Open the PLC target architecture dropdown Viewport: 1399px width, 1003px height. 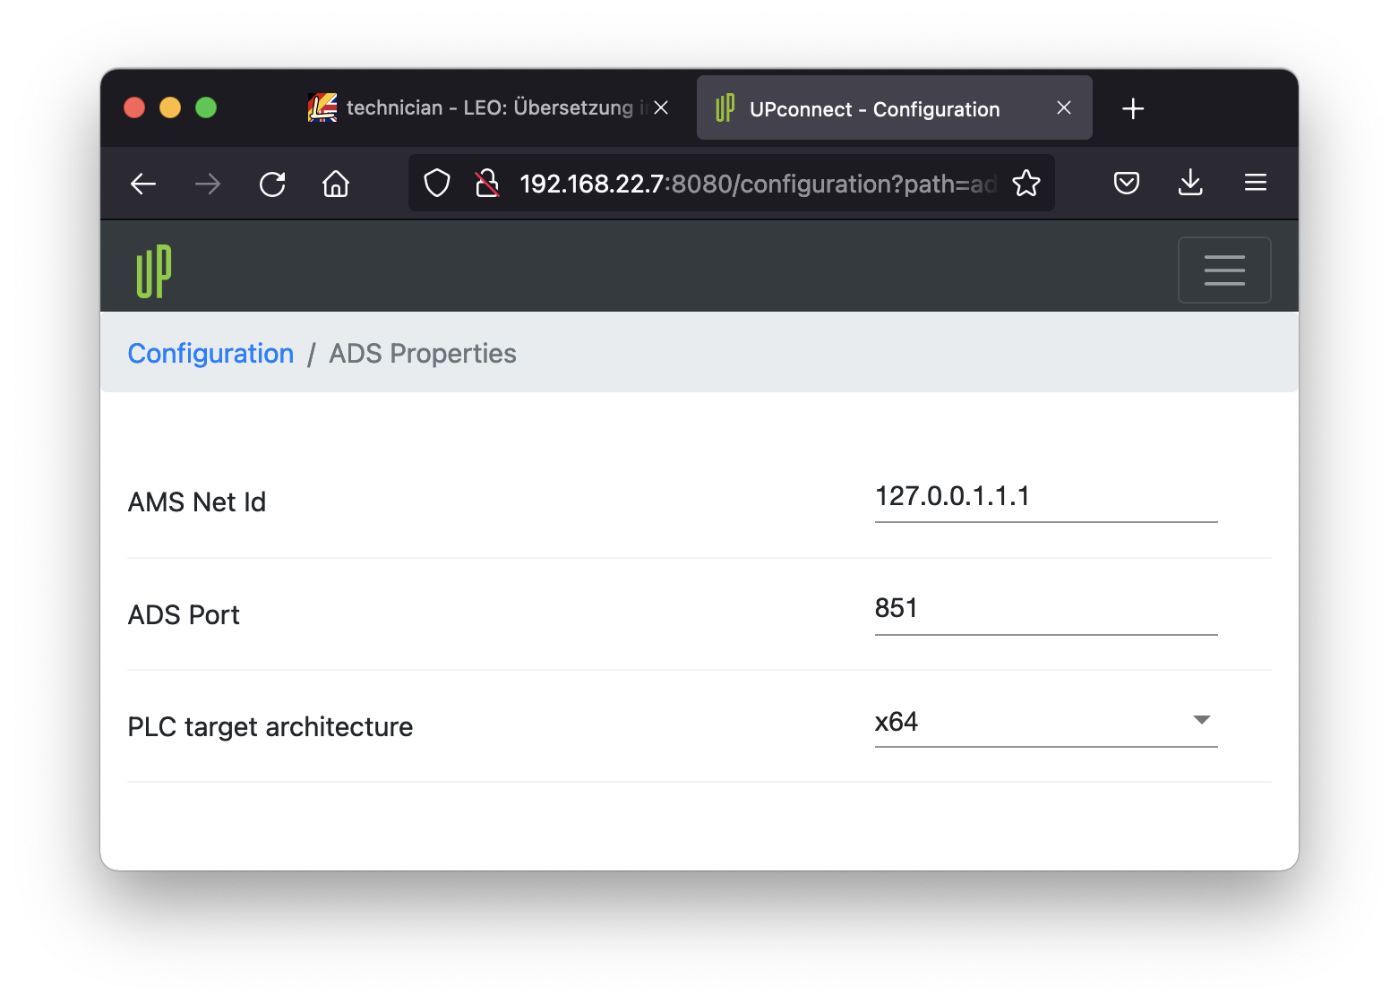point(1203,719)
